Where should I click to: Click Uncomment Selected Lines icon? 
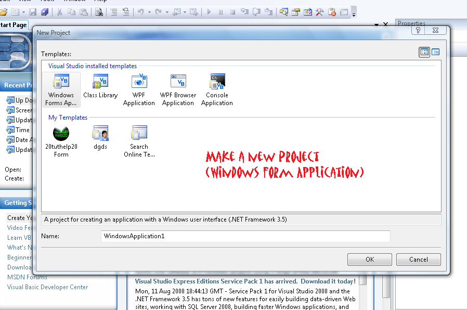tap(126, 12)
